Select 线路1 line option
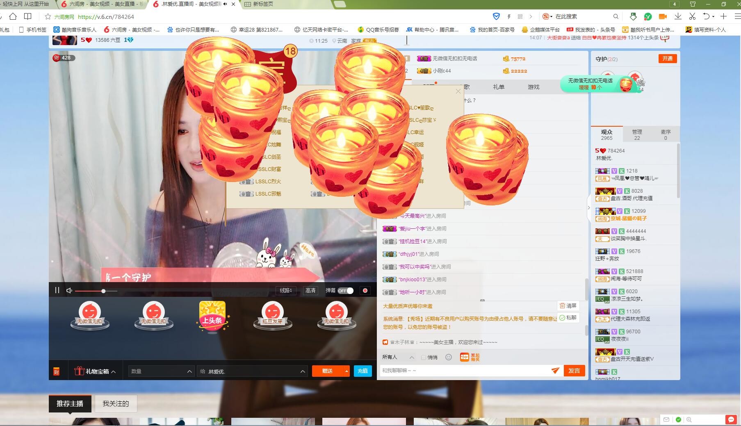 click(286, 290)
